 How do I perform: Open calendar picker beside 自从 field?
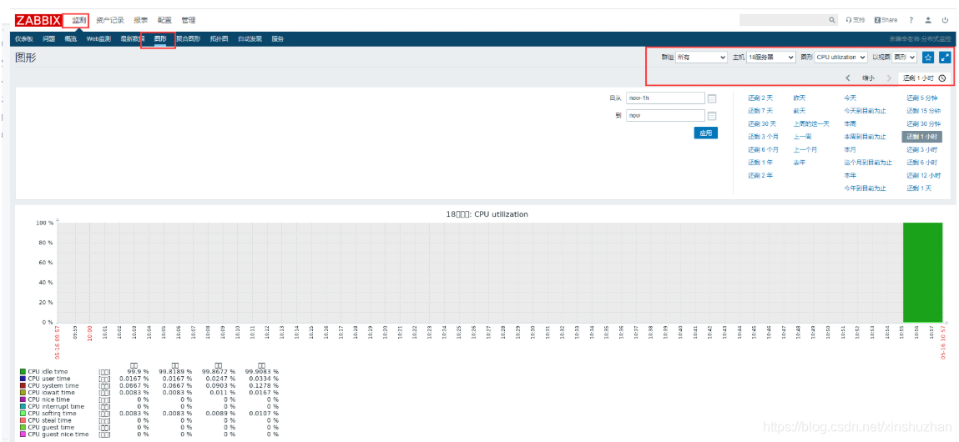pyautogui.click(x=712, y=98)
